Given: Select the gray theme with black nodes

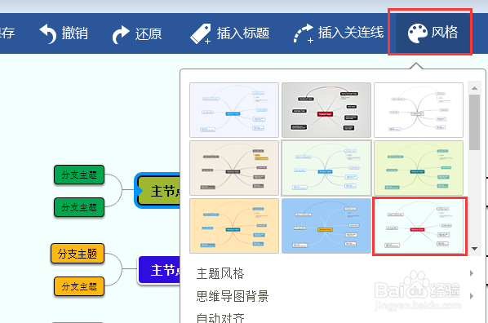Looking at the screenshot, I should tap(326, 110).
